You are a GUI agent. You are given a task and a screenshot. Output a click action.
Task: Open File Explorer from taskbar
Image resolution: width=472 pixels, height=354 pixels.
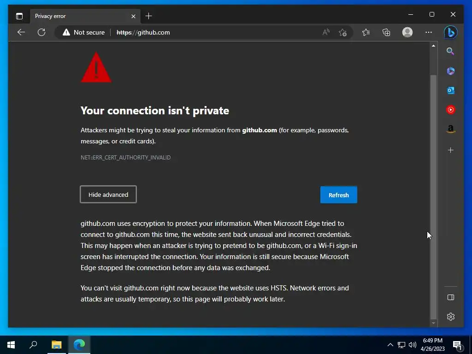56,345
